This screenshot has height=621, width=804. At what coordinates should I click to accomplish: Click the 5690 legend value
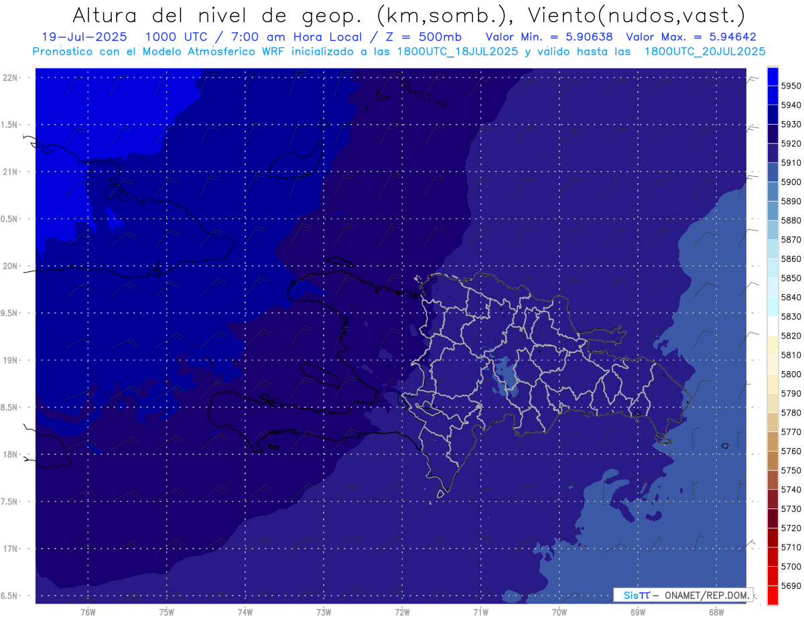[x=791, y=585]
